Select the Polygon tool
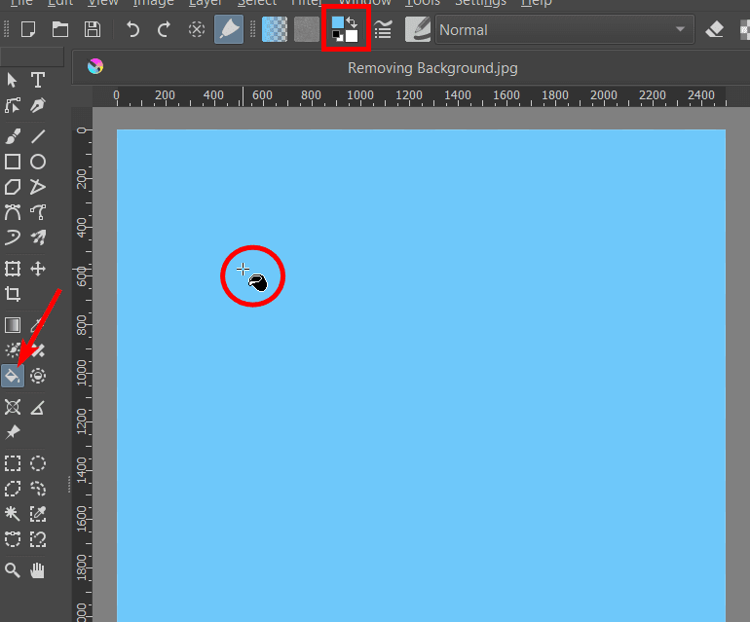 click(x=13, y=187)
